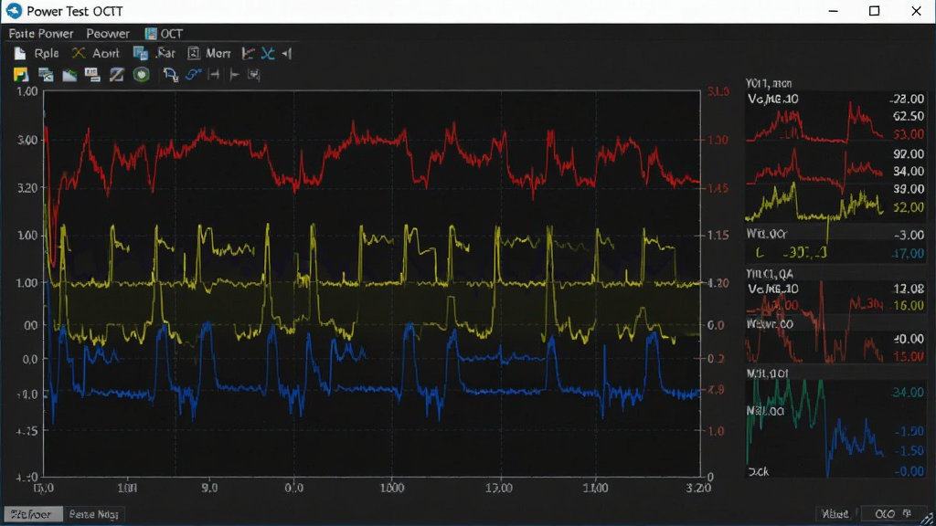Click the value -28.00 in the side panel
Viewport: 936px width, 526px height.
pos(906,99)
